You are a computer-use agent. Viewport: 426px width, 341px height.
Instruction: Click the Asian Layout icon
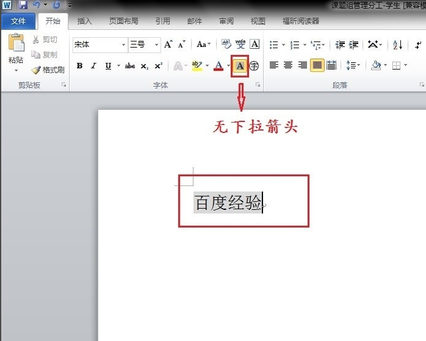[x=373, y=45]
